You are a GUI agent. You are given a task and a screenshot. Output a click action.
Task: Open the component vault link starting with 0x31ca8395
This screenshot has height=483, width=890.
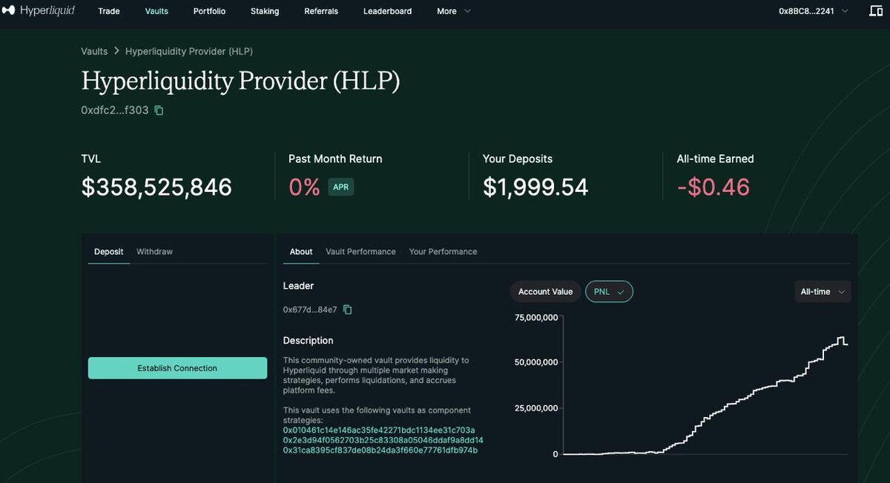click(380, 450)
